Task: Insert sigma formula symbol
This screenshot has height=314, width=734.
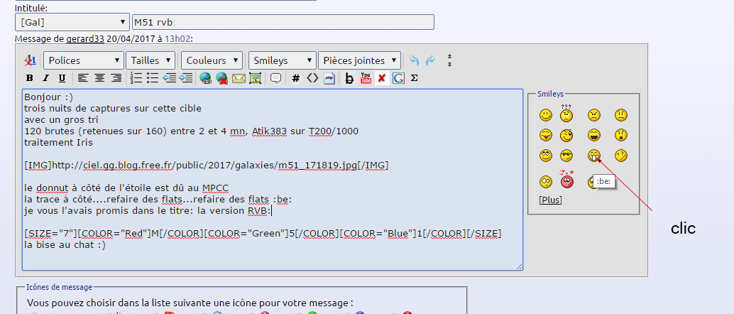Action: click(x=415, y=78)
